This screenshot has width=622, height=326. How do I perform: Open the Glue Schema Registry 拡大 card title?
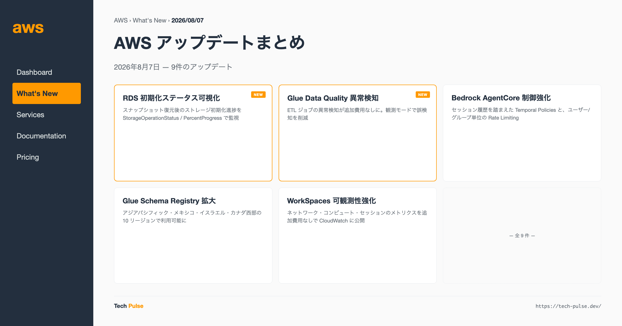[169, 201]
